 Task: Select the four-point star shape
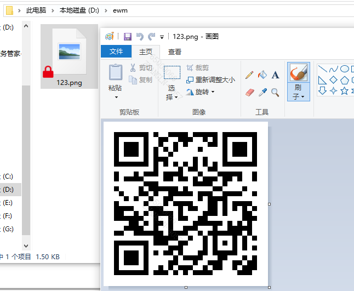click(x=333, y=91)
